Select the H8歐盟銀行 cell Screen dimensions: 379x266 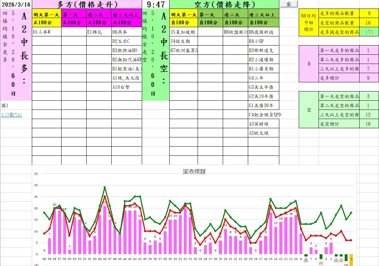235,32
